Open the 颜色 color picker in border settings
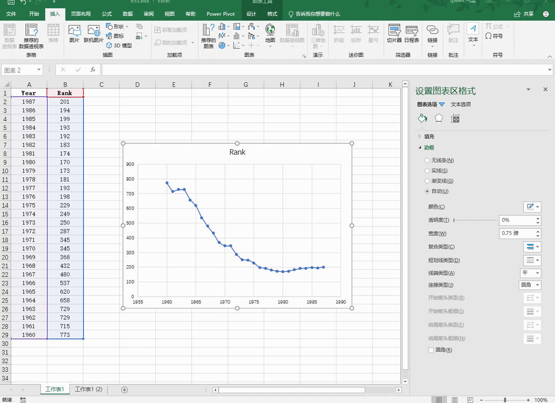The height and width of the screenshot is (403, 555). [533, 207]
